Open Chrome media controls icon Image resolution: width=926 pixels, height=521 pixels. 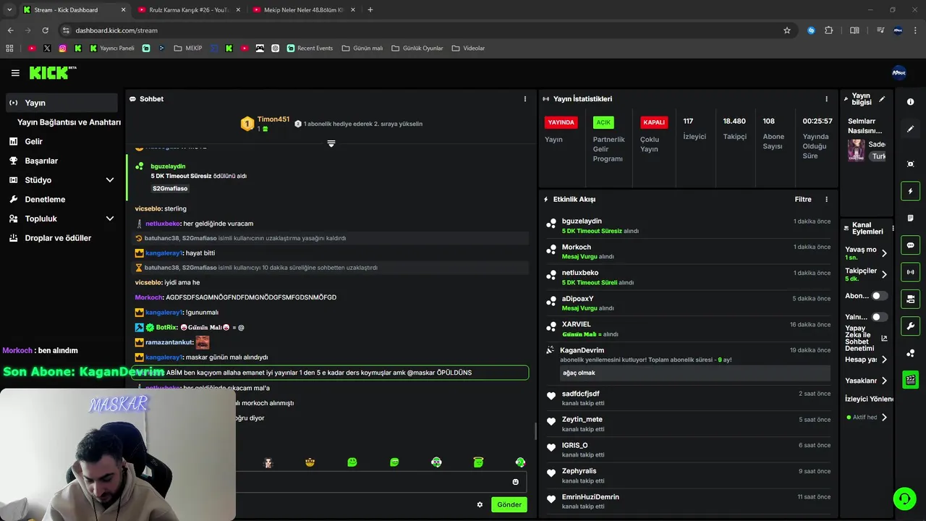click(880, 30)
